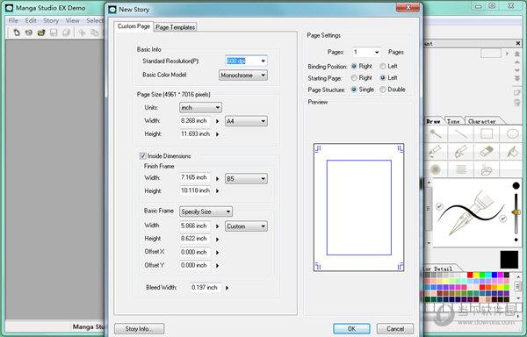Open the Story Info... dialog button

pos(139,328)
